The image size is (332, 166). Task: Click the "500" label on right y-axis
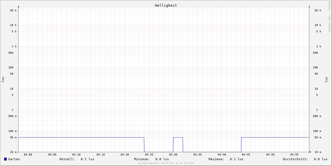(x=315, y=53)
